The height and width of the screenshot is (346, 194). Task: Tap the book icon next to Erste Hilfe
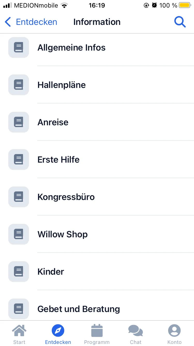click(x=19, y=160)
